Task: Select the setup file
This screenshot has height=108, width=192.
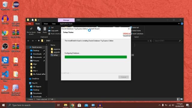Action: [x=54, y=55]
